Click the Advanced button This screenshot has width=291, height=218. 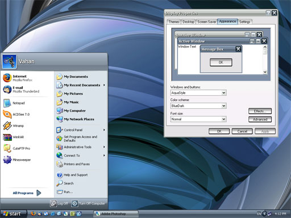[x=260, y=119]
